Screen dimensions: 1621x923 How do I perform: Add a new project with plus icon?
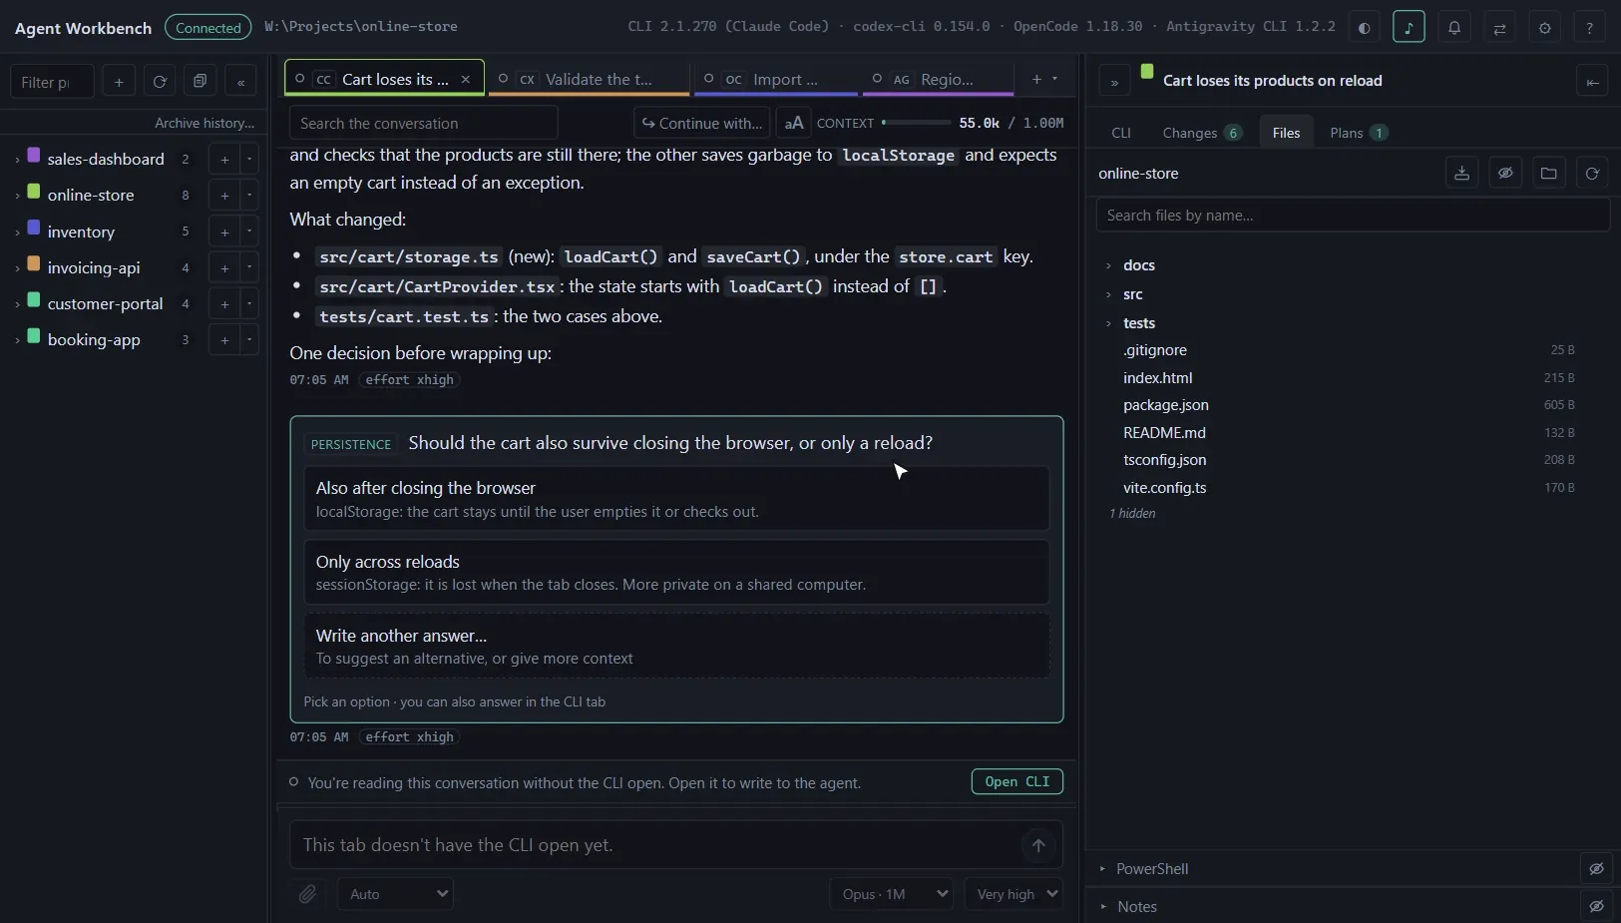119,82
